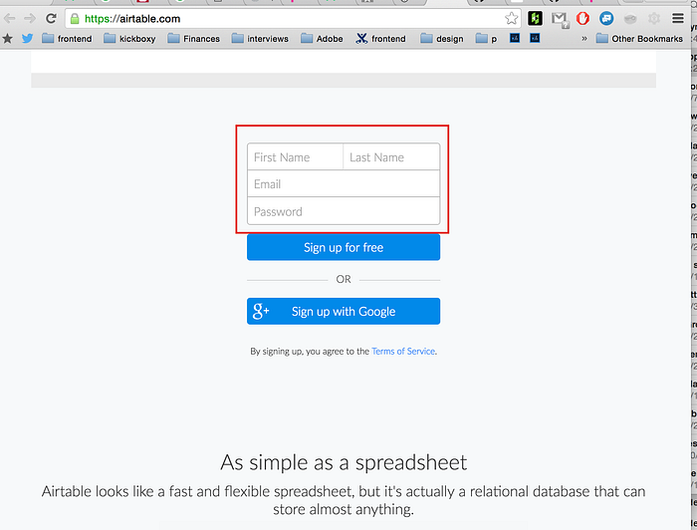Open the red AdBlock hand extension
The image size is (697, 530).
point(582,19)
